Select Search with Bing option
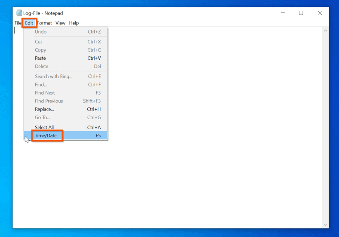This screenshot has width=339, height=237. coord(65,76)
